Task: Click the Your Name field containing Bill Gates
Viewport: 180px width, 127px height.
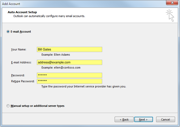Action: [69, 49]
